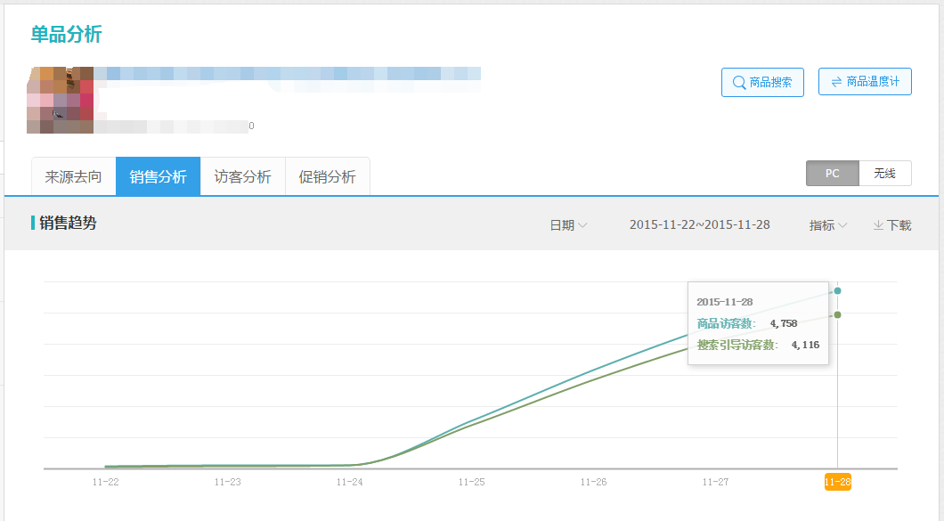Open the 指标 metrics dropdown
Image resolution: width=944 pixels, height=521 pixels.
pos(827,225)
